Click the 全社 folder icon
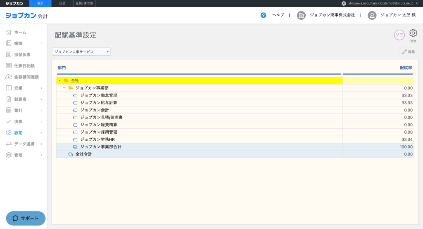The width and height of the screenshot is (423, 229). coord(66,80)
